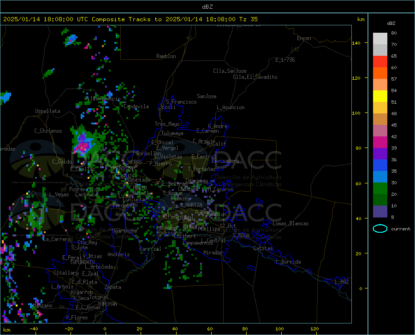The image size is (415, 335).
Task: Click the Capdevila map label
Action: click(136, 106)
